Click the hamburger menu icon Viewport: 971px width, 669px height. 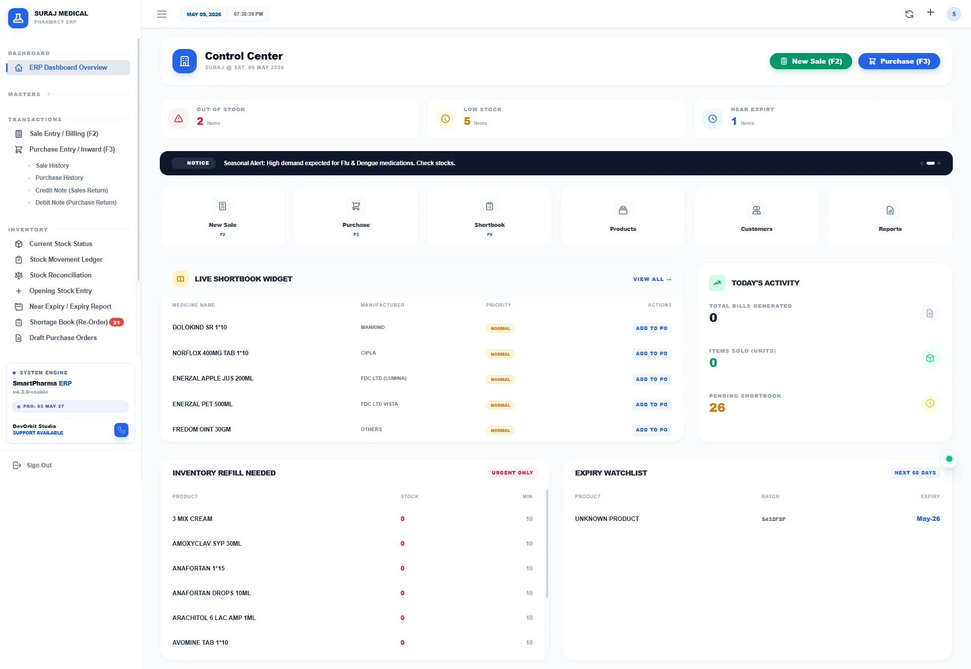[x=162, y=14]
